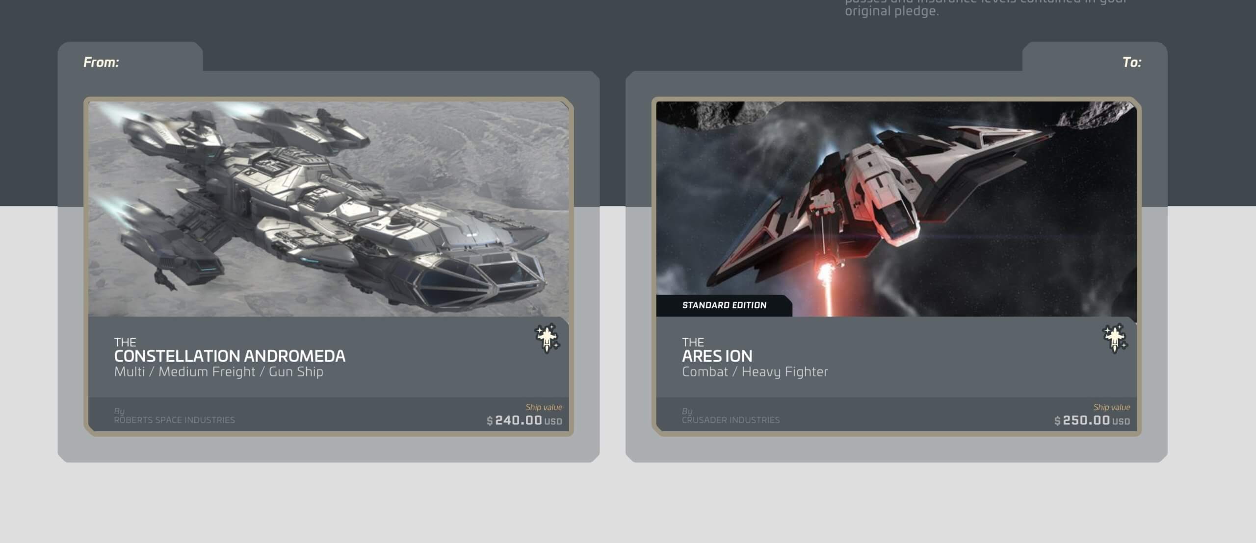
Task: Click the THE prefix above Ares Ion
Action: pyautogui.click(x=693, y=342)
